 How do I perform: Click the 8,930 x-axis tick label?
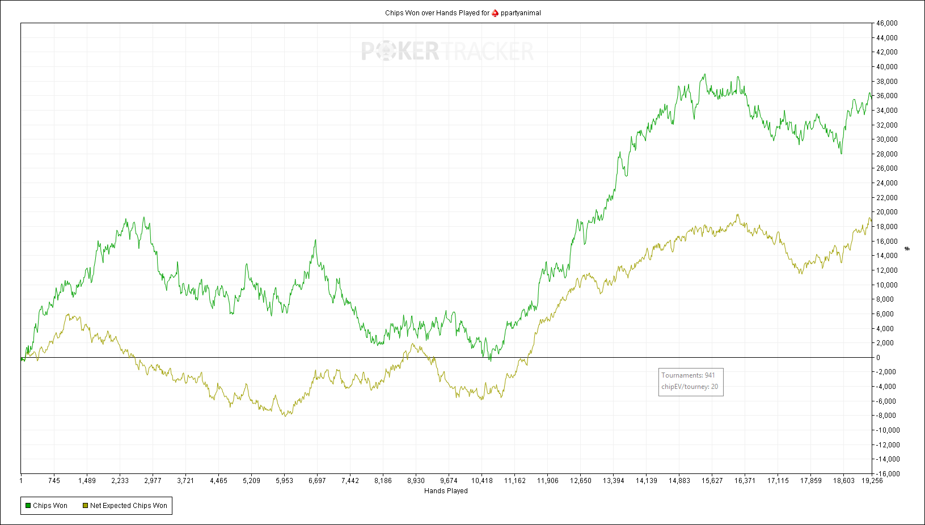416,481
